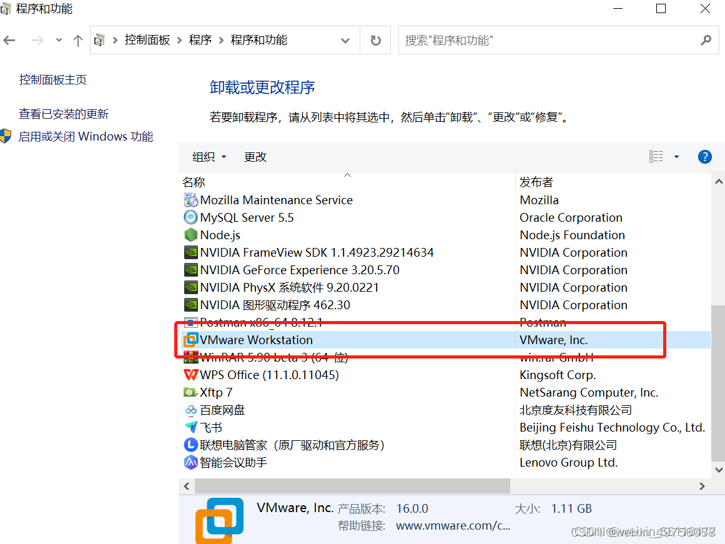The image size is (725, 544).
Task: Click the NVIDIA PhysX icon
Action: [x=190, y=288]
